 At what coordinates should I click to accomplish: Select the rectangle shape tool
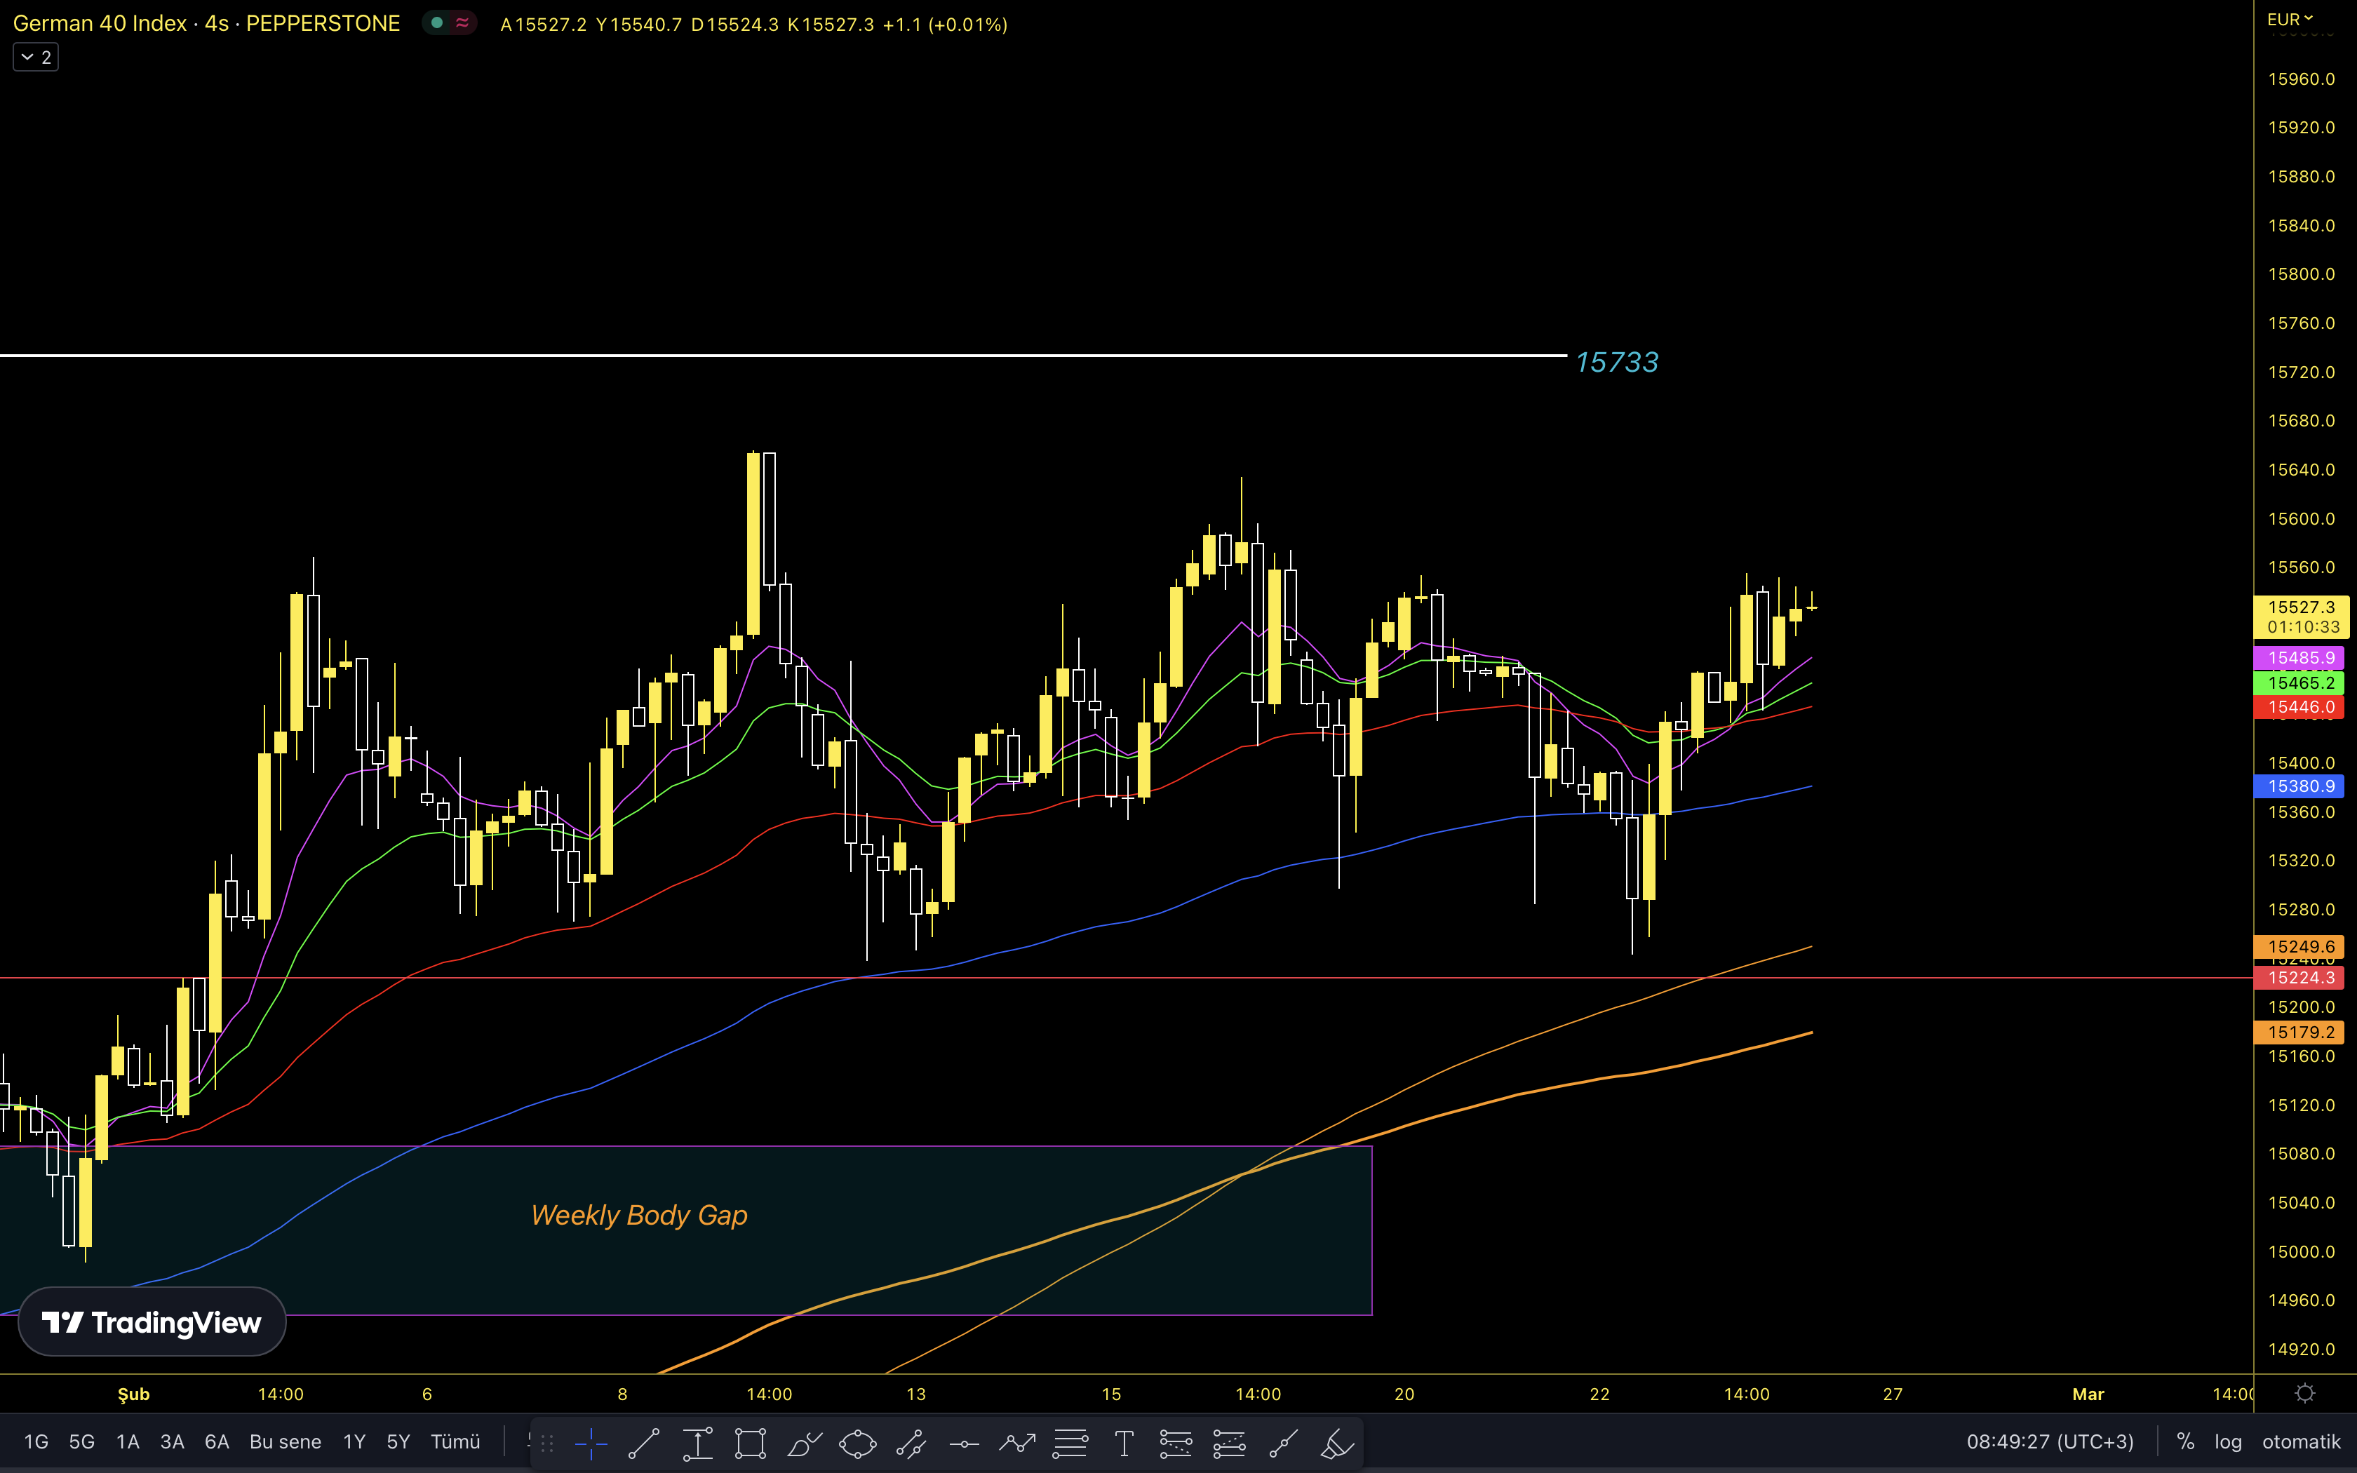tap(750, 1443)
